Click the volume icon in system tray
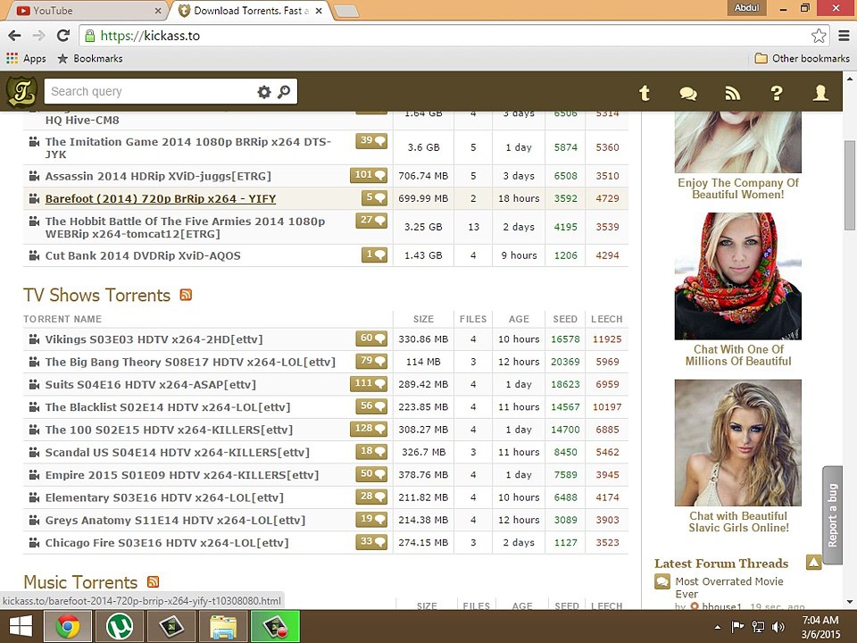Screen dimensions: 857x643 coord(778,627)
